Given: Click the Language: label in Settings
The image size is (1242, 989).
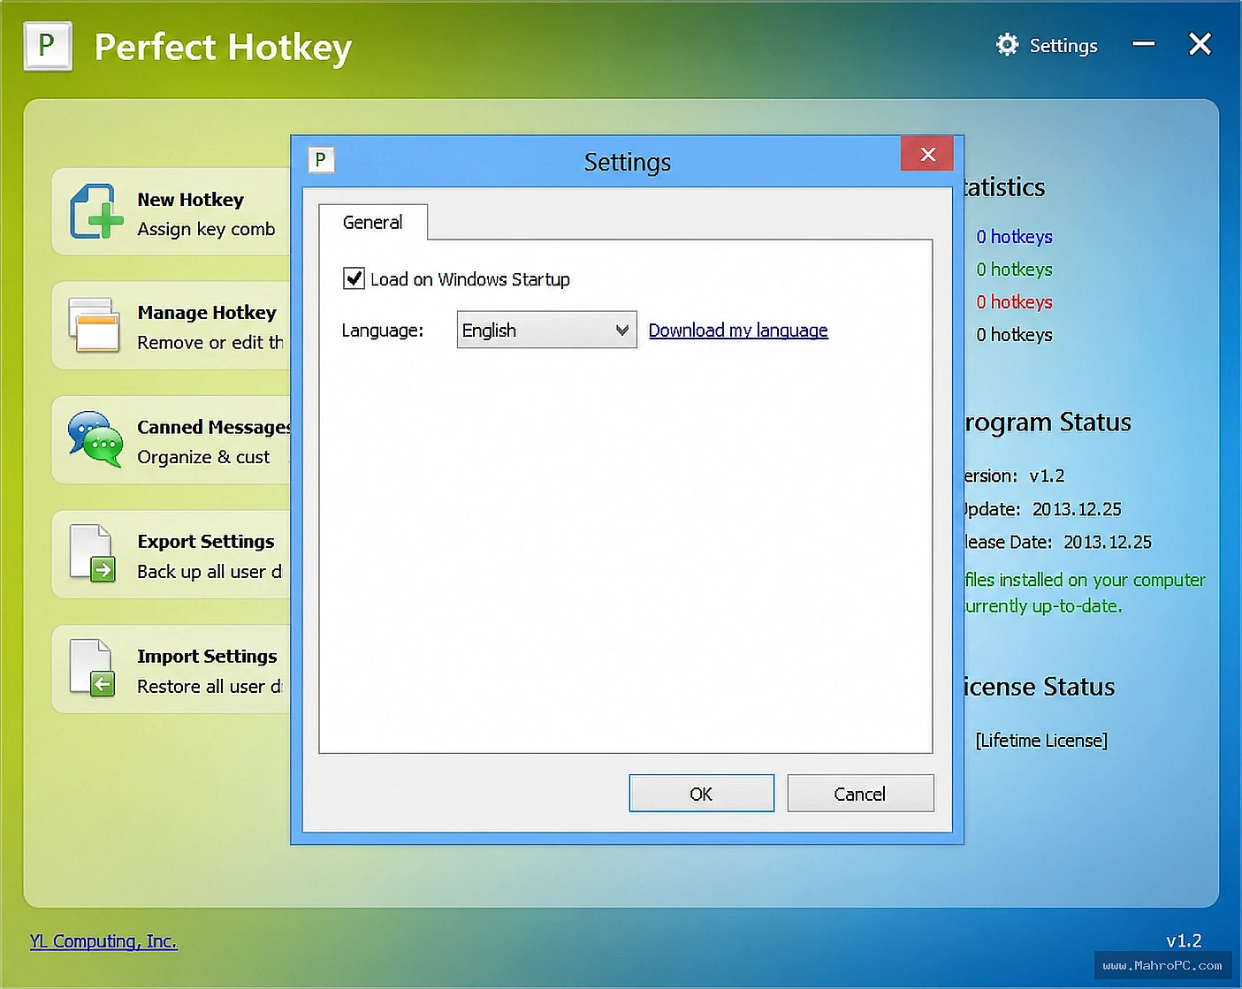Looking at the screenshot, I should (x=383, y=330).
